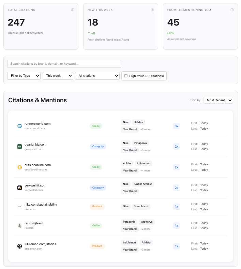Click the Nike swoosh favicon
This screenshot has height=269, width=241.
tap(19, 207)
